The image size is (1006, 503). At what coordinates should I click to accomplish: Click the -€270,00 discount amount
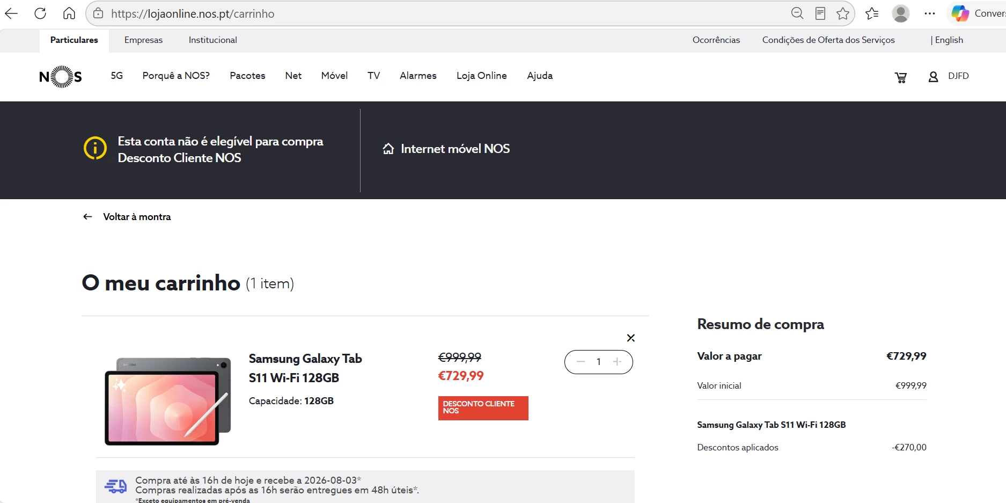[909, 447]
